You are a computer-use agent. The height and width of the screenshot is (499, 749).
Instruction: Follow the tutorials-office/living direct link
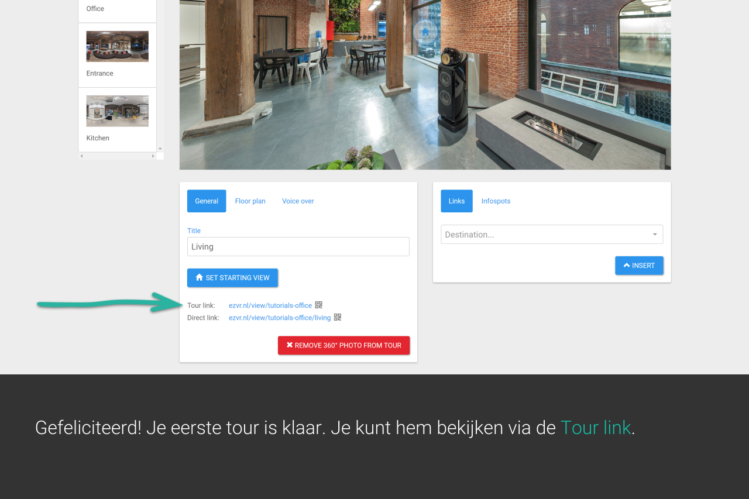click(x=280, y=318)
